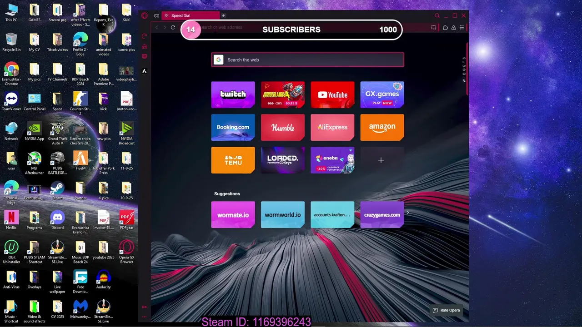Image resolution: width=582 pixels, height=327 pixels.
Task: Select Malwarebytes desktop shortcut
Action: tap(80, 309)
